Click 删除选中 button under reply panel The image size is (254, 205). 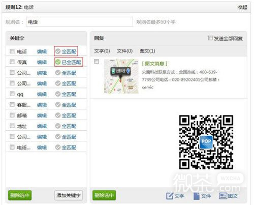click(x=104, y=195)
